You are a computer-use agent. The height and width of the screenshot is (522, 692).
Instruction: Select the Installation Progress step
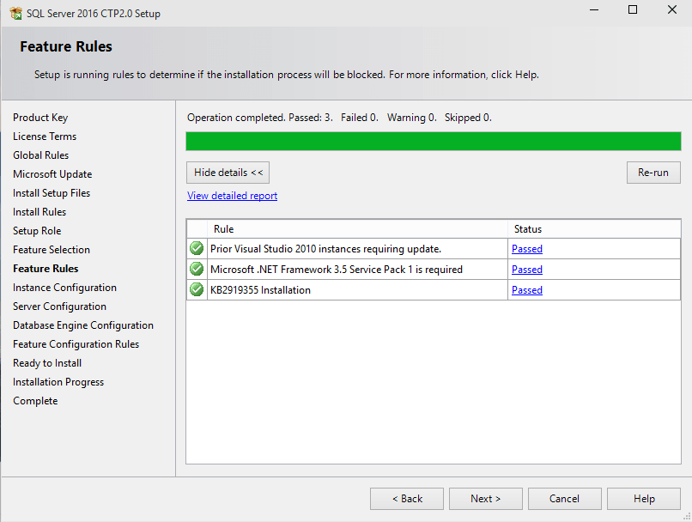point(58,382)
